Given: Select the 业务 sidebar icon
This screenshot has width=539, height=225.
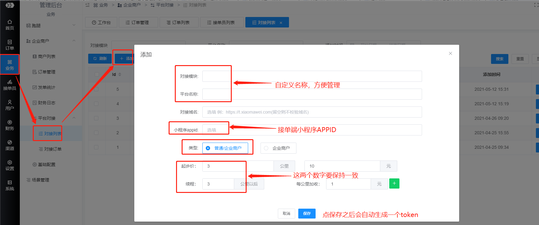Looking at the screenshot, I should pos(10,65).
